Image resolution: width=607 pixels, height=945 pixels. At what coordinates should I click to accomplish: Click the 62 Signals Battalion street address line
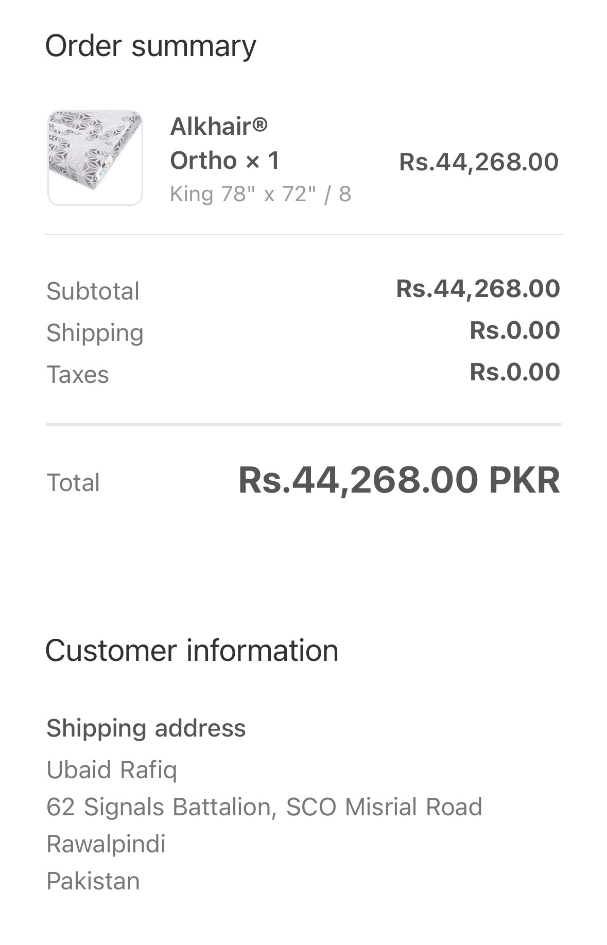coord(264,807)
